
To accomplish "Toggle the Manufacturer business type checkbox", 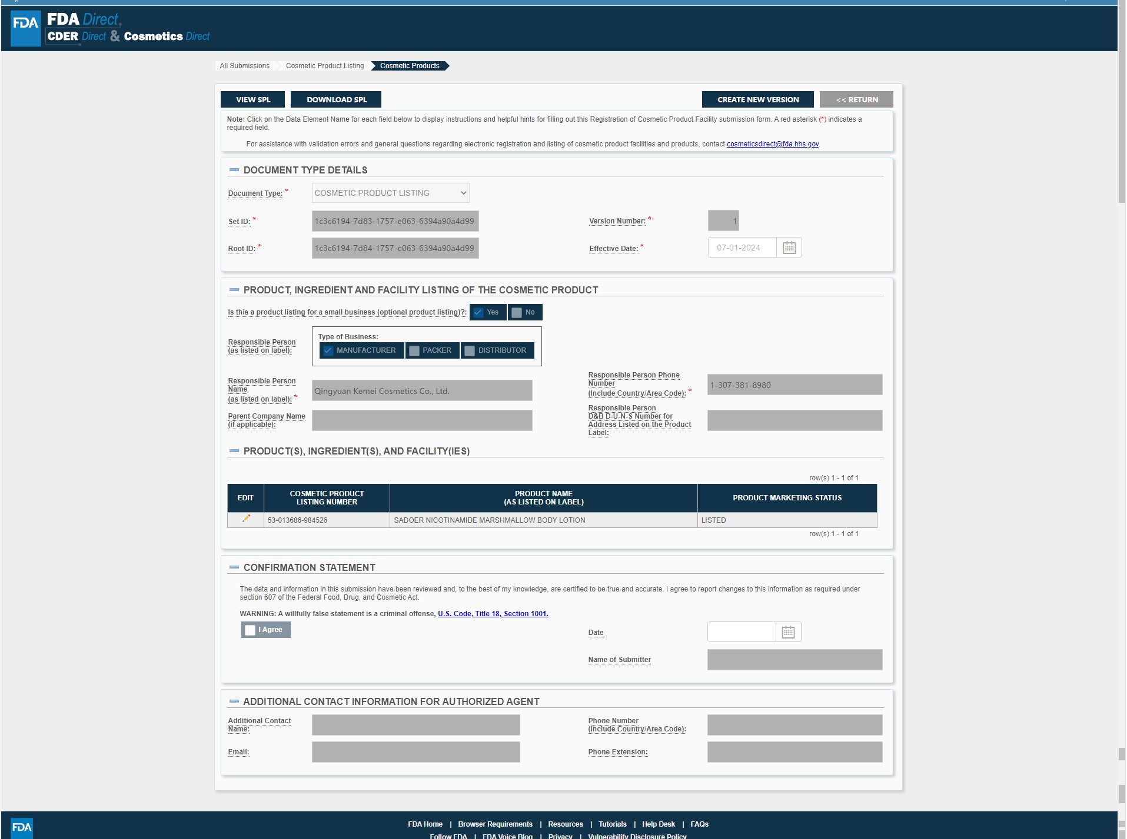I will click(x=328, y=351).
